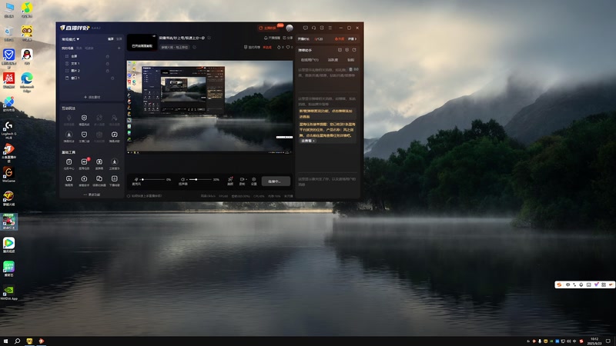Click 添加素材 add source button
616x346 pixels.
92,98
